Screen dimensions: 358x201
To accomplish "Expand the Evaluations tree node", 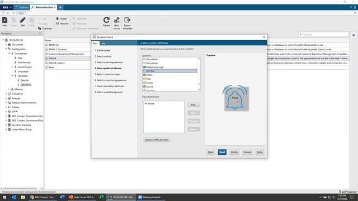I will click(6, 94).
